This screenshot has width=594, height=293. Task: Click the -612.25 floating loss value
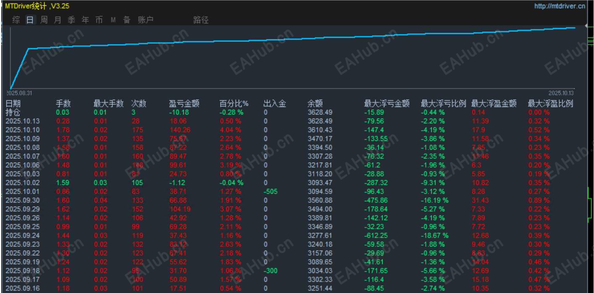tap(376, 236)
